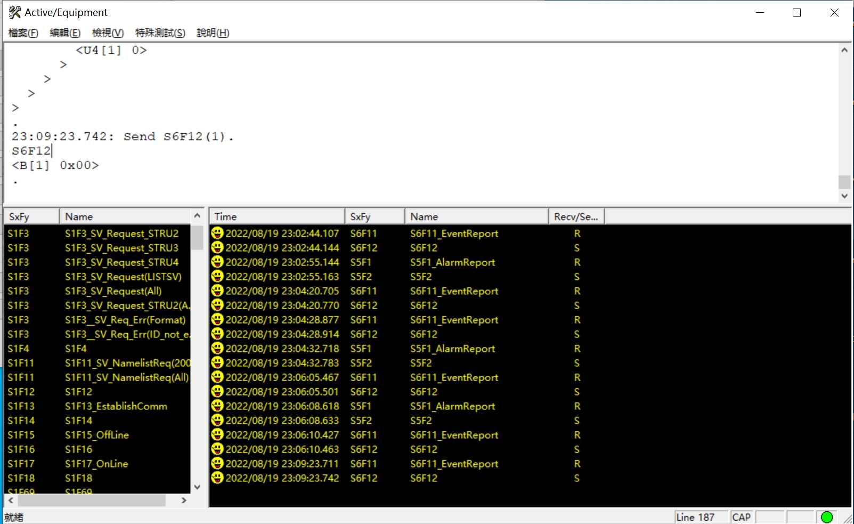Click smiley icon of 23:04:20.705 row
The image size is (854, 524).
[x=217, y=291]
